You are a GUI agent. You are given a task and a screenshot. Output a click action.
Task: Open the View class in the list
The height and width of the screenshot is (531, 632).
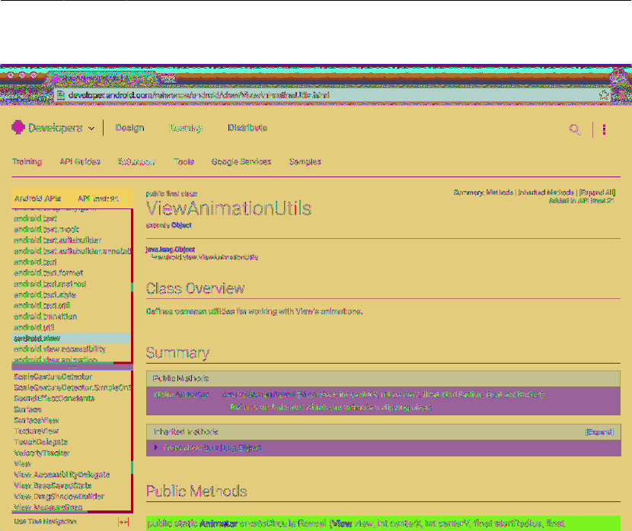23,464
